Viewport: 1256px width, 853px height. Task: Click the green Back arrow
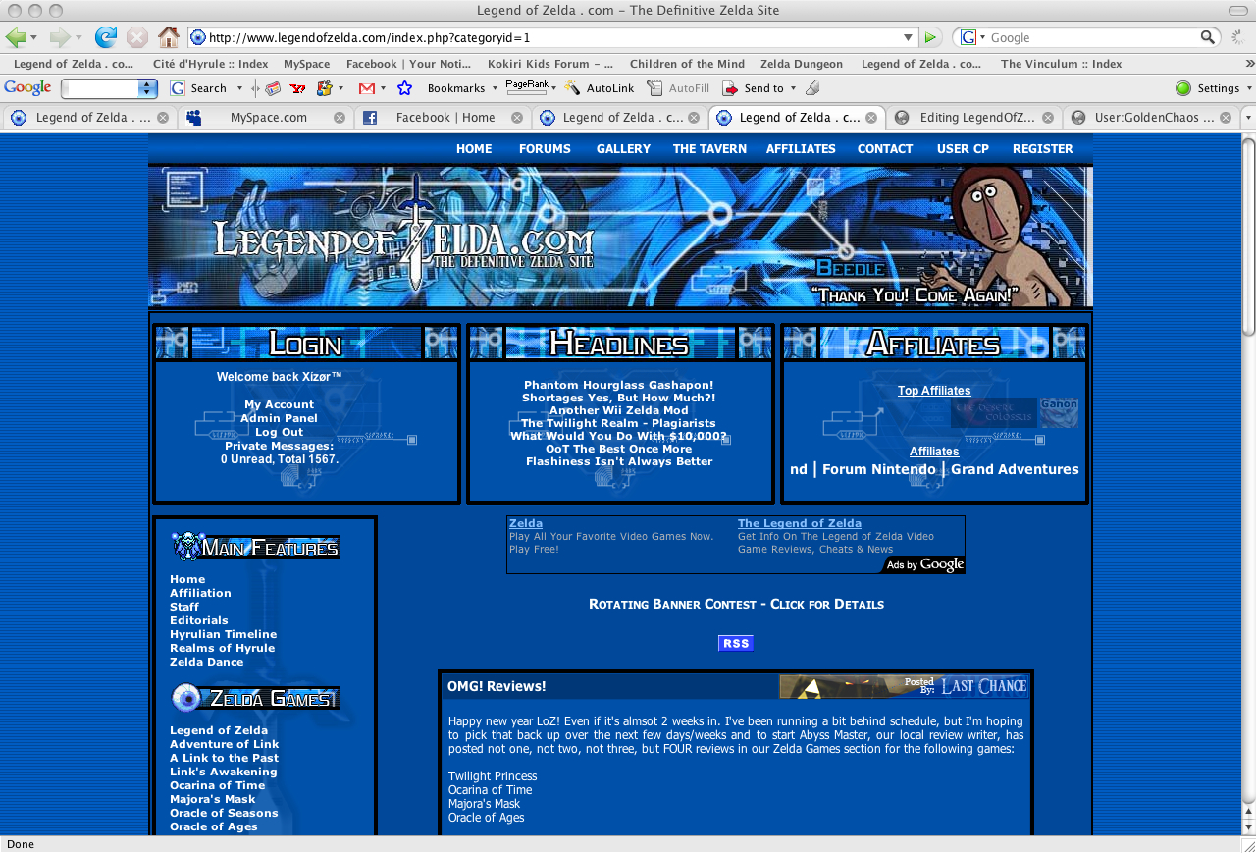(x=16, y=37)
